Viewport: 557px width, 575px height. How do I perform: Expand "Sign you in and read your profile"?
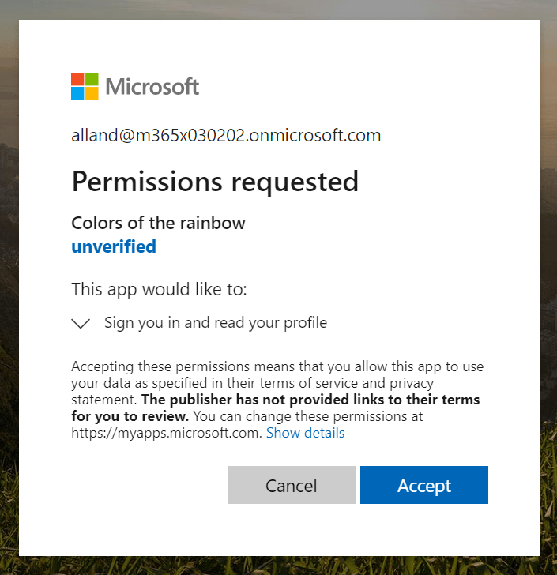(215, 323)
